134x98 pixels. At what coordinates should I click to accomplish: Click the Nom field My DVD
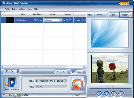51,87
